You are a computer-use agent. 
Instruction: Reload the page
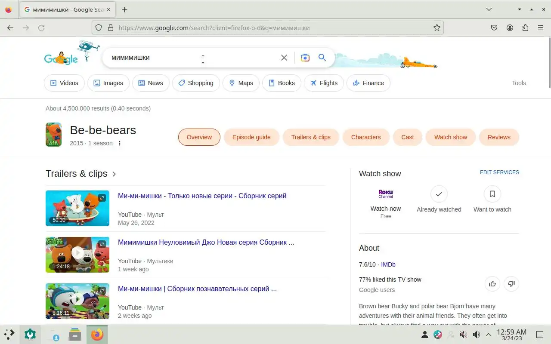pyautogui.click(x=41, y=28)
